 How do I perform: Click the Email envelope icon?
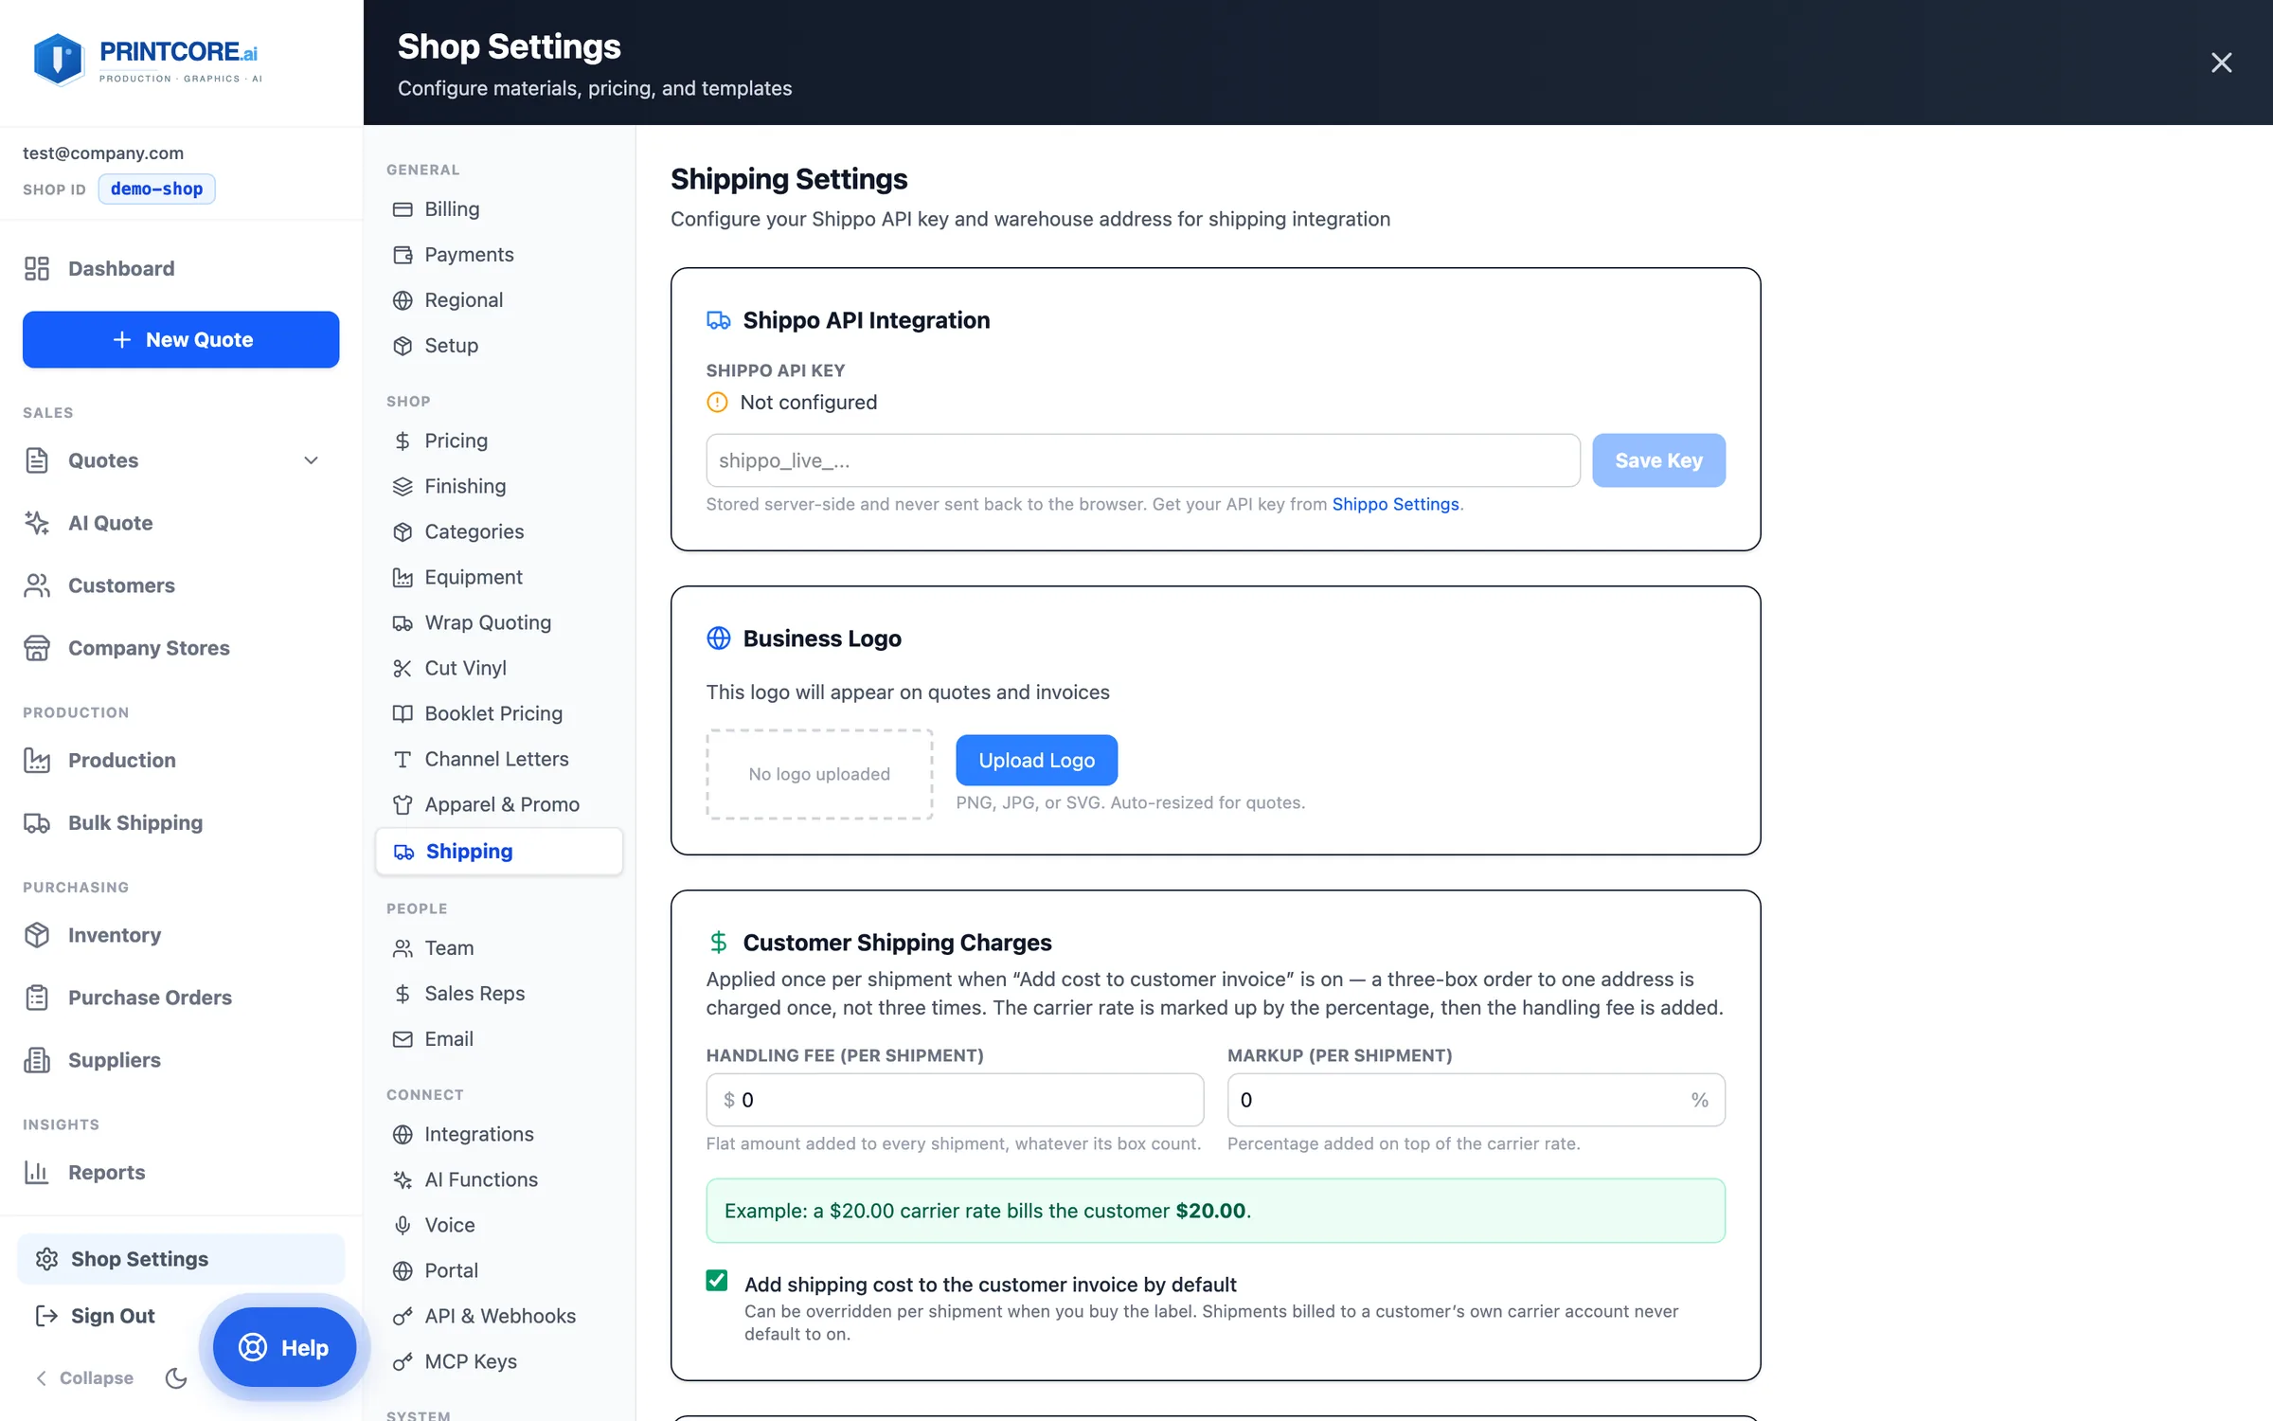tap(403, 1039)
